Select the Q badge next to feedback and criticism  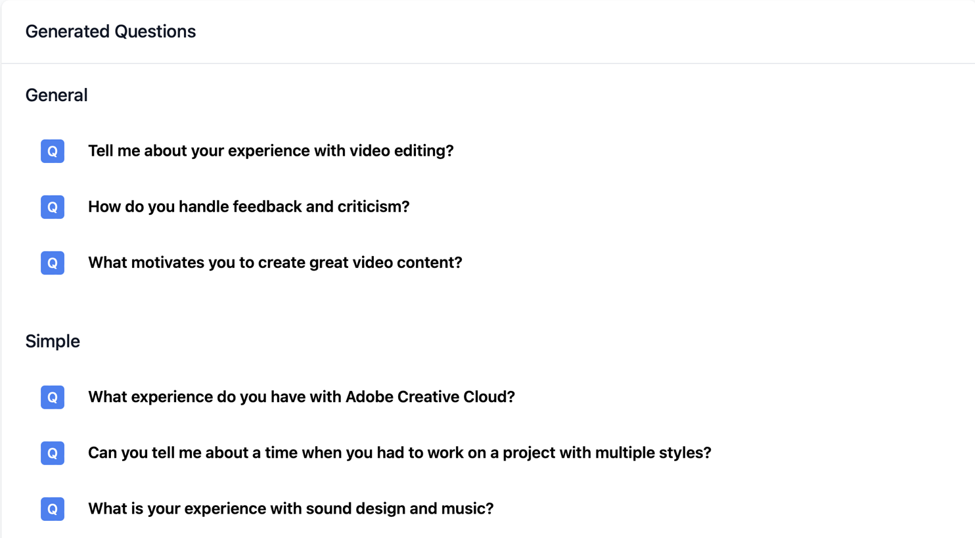[x=53, y=207]
